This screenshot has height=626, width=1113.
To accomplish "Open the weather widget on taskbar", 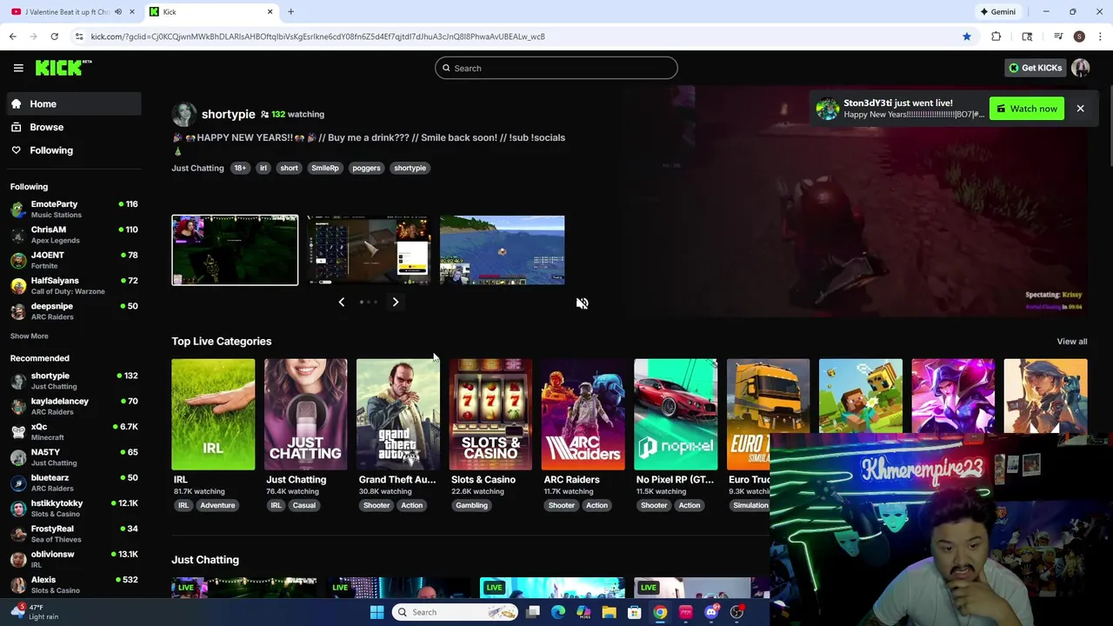I will [35, 612].
